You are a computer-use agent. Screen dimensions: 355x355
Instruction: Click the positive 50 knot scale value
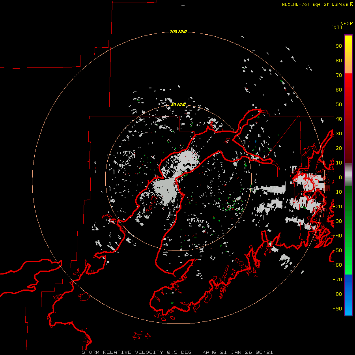(339, 105)
